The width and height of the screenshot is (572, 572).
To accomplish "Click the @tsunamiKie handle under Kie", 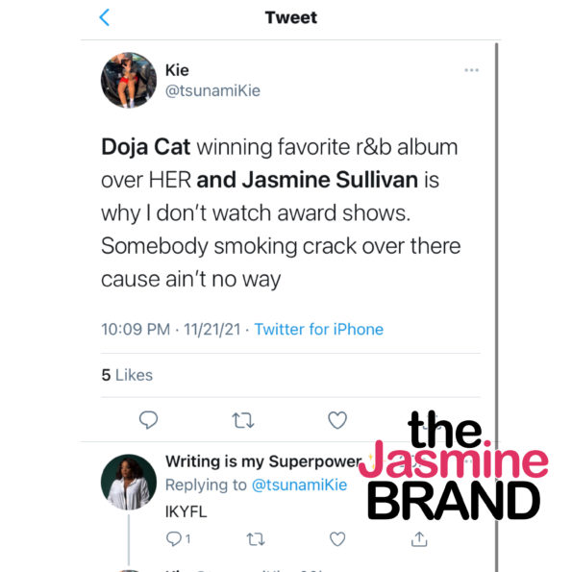I will [x=212, y=90].
